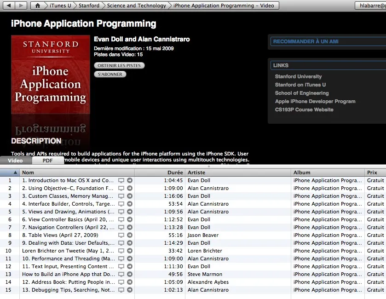Click the video screen icon for Dealing with Data
This screenshot has height=299, width=386.
pos(121,243)
